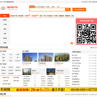
Task: Click 江宁特价房 link at bottom
Action: [92, 95]
